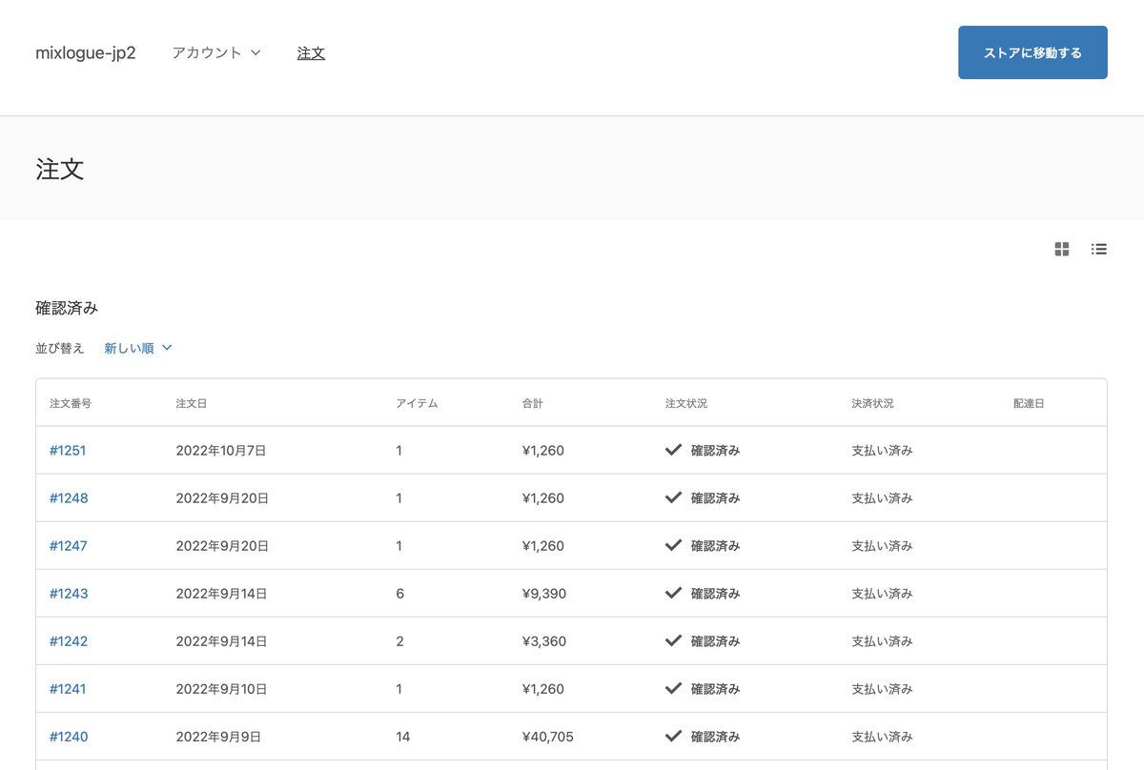The height and width of the screenshot is (770, 1144).
Task: Click the checkmark icon in order #1243 row
Action: 673,593
